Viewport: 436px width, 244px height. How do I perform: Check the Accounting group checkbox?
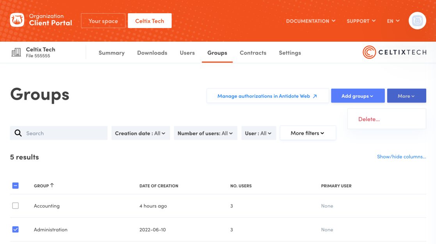point(16,206)
